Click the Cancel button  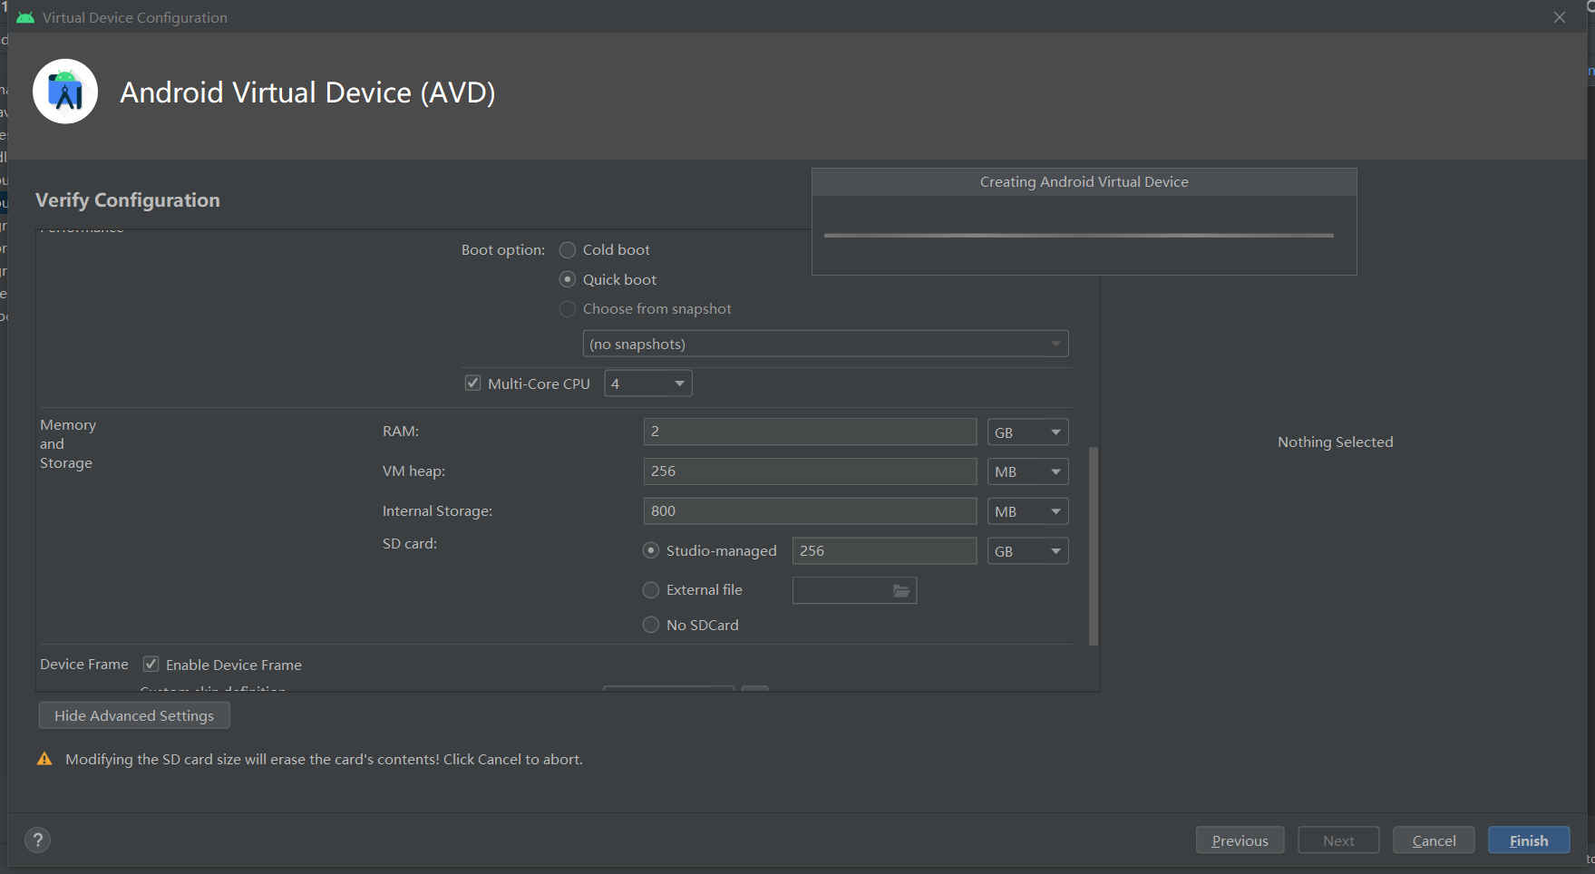click(x=1434, y=840)
